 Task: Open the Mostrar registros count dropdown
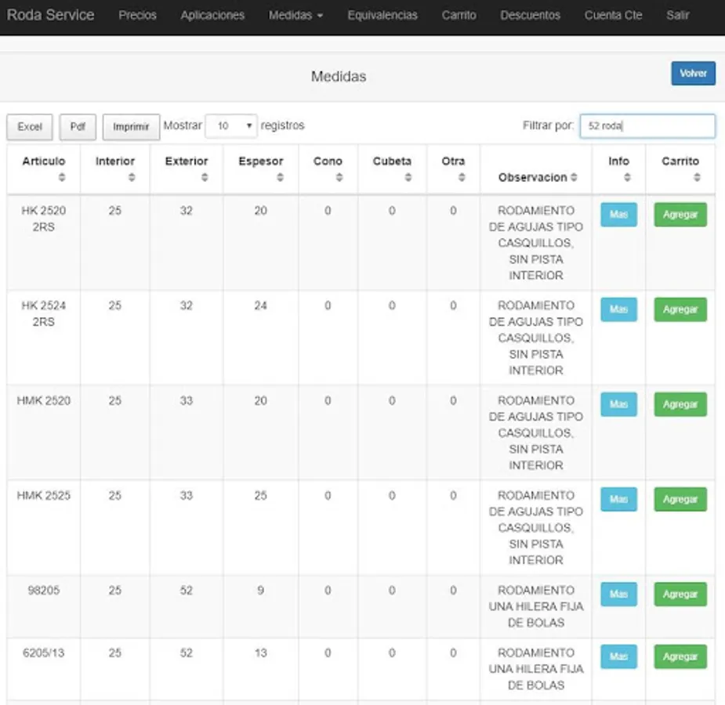click(x=231, y=126)
